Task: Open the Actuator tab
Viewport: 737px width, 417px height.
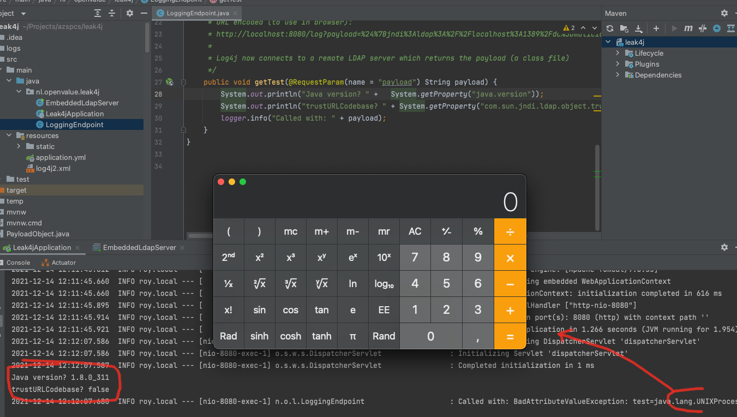Action: (59, 263)
